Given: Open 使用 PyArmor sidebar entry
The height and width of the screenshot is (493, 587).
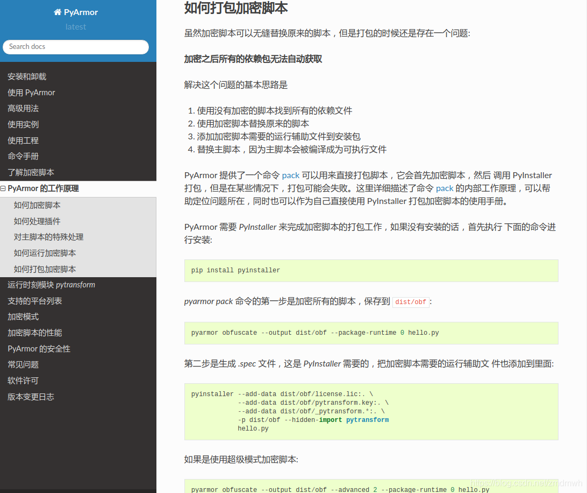Looking at the screenshot, I should click(x=31, y=93).
